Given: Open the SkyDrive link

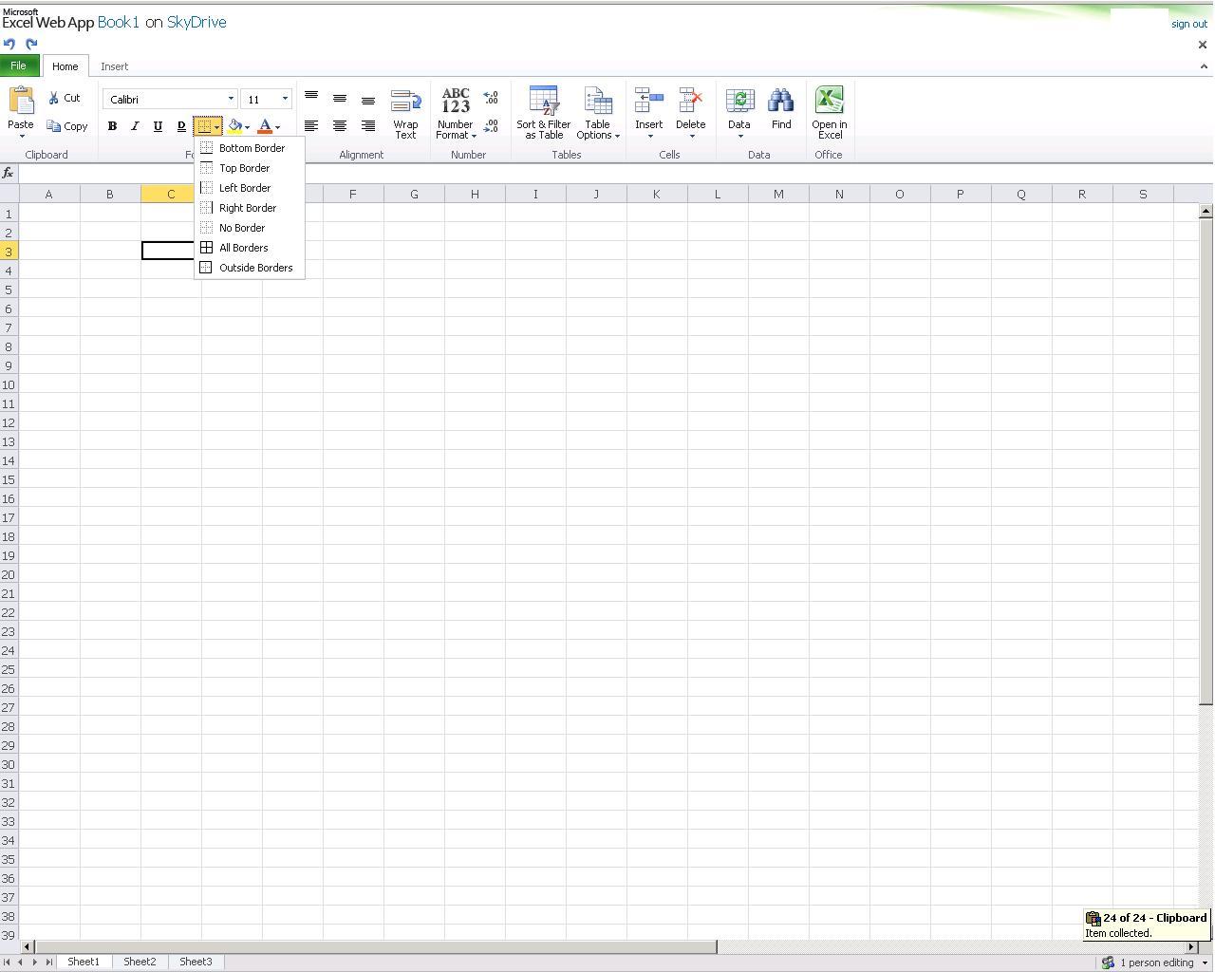Looking at the screenshot, I should (x=196, y=22).
